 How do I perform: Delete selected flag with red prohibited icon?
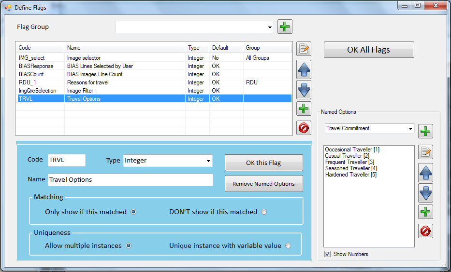pos(304,128)
